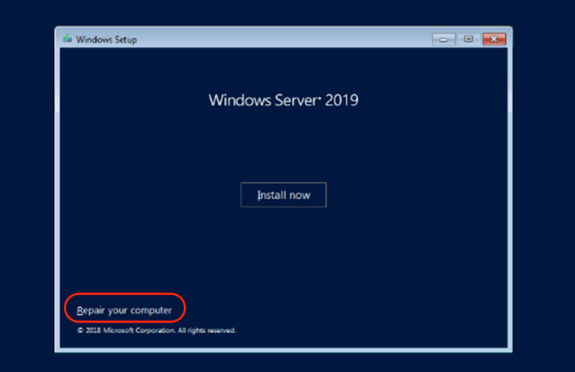Click the word "now" on Install button
The image size is (575, 372).
298,195
